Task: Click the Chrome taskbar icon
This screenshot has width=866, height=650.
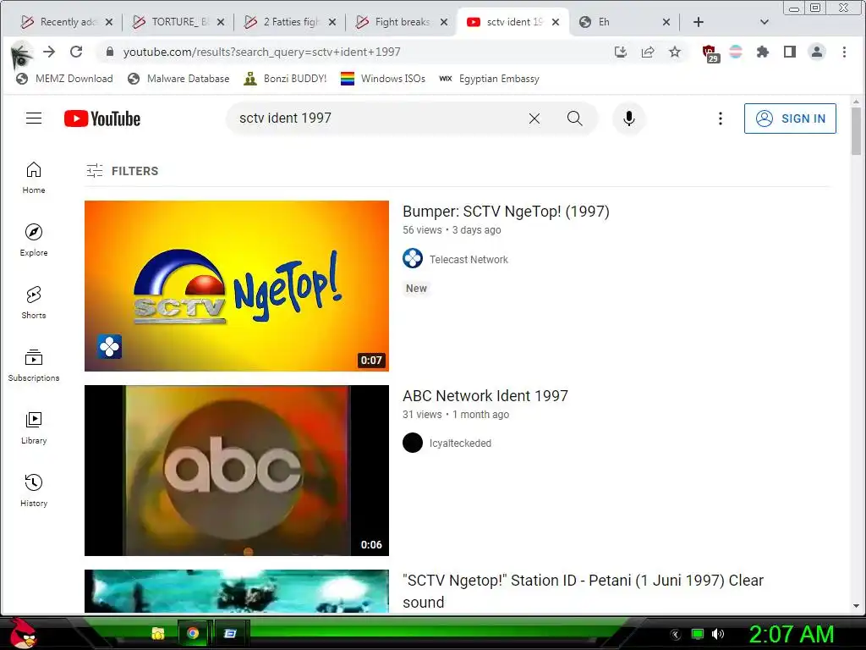Action: pos(193,633)
